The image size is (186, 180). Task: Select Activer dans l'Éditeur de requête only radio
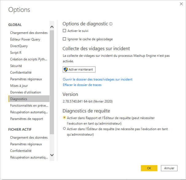point(64,129)
